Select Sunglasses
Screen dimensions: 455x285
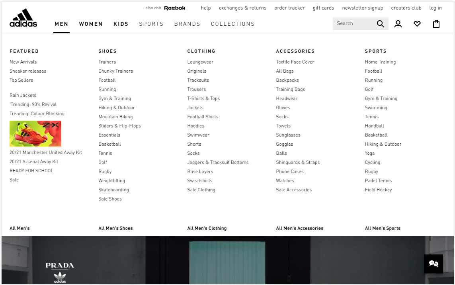(288, 135)
